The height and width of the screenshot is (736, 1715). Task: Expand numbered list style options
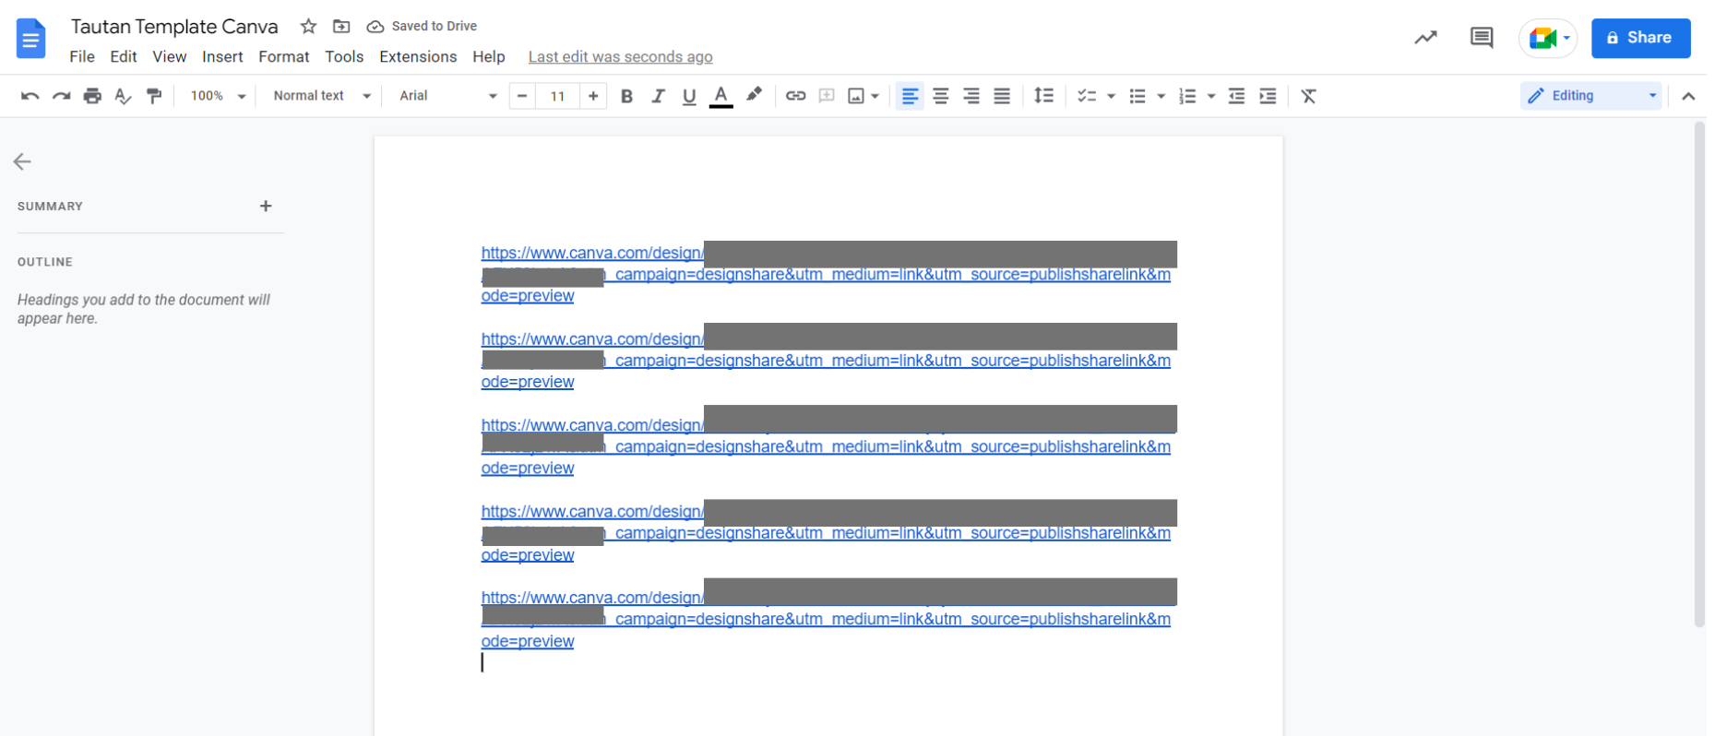coord(1210,96)
